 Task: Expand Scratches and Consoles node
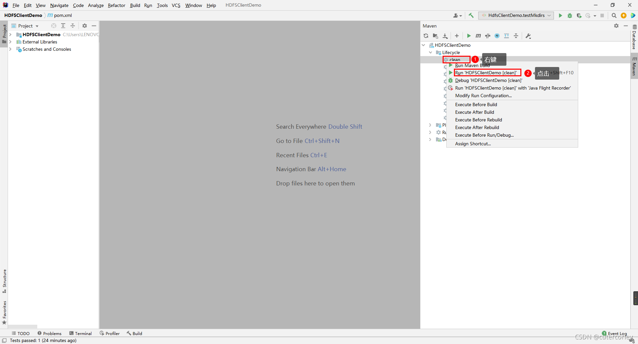point(10,49)
